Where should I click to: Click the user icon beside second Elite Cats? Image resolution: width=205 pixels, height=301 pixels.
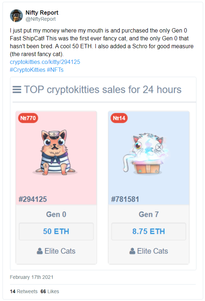[x=132, y=251]
